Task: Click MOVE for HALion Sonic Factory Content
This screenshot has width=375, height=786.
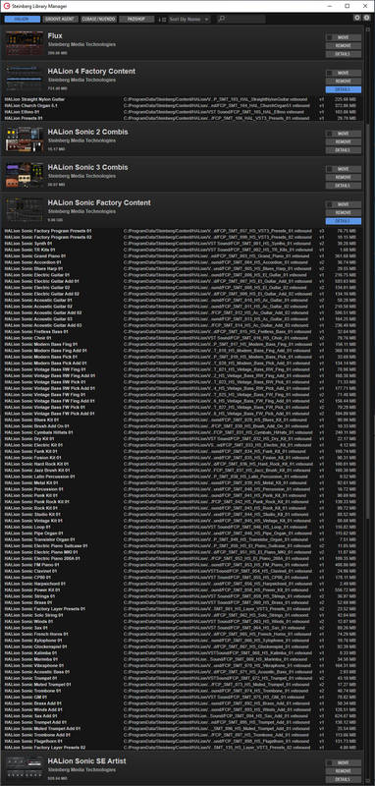Action: pos(344,204)
